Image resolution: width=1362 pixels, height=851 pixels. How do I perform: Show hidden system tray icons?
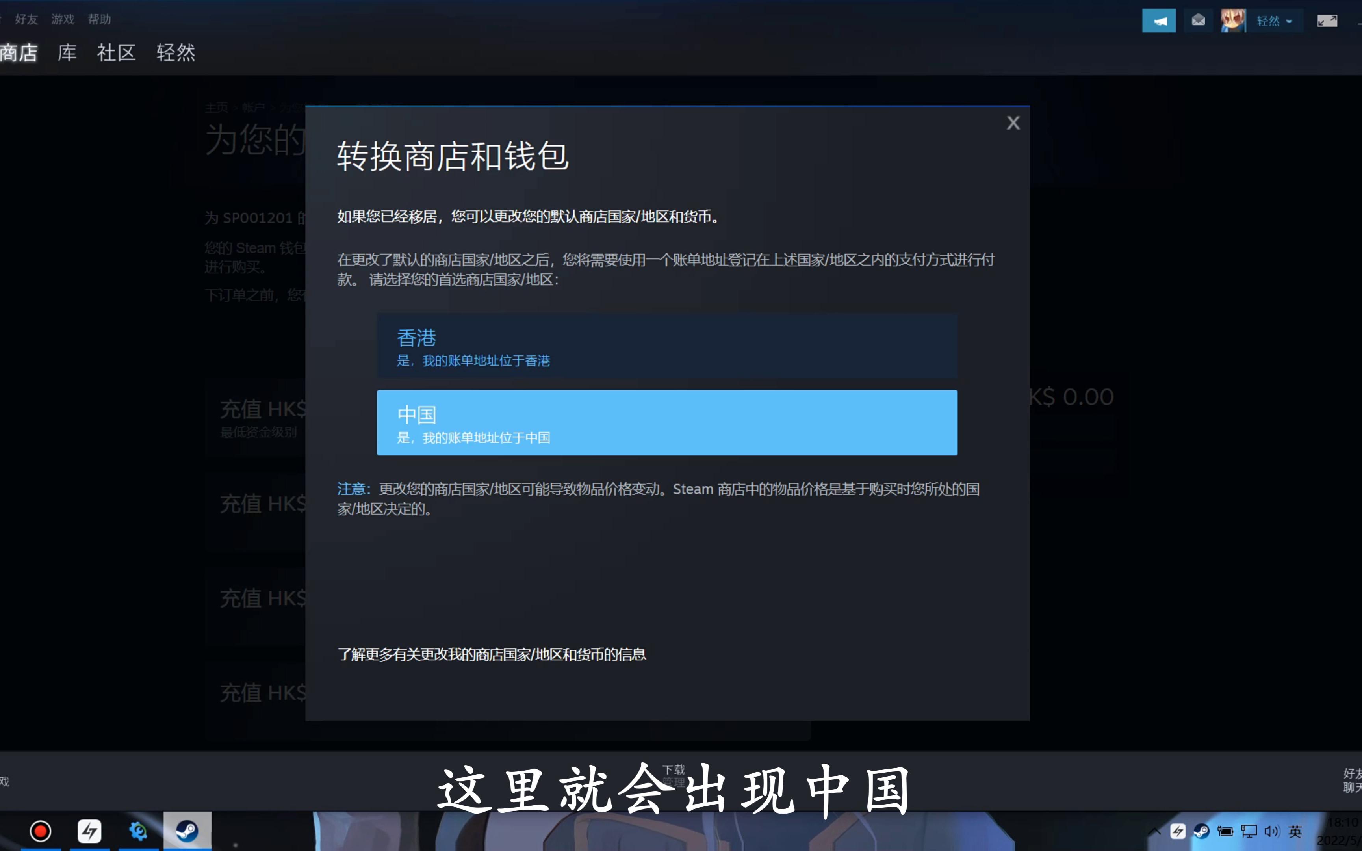pos(1154,831)
